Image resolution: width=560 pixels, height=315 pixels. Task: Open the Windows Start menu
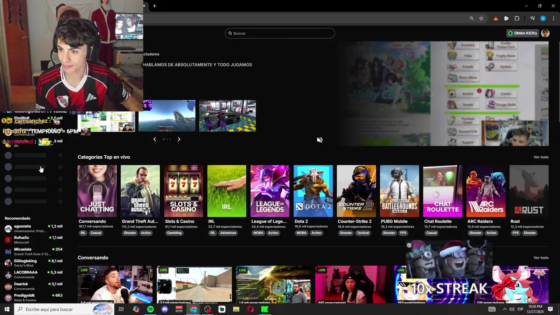pyautogui.click(x=7, y=309)
